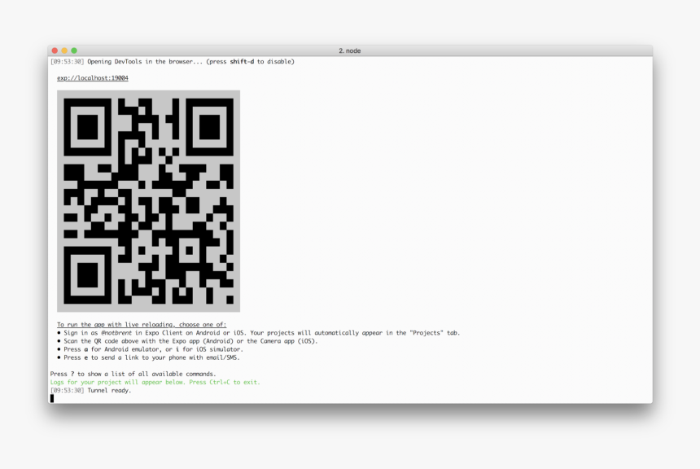Click 'Press ? to show a list' line
700x469 pixels.
pyautogui.click(x=133, y=374)
